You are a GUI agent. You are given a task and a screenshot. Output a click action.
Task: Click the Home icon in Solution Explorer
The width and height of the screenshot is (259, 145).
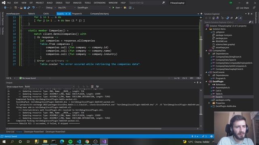(214, 18)
